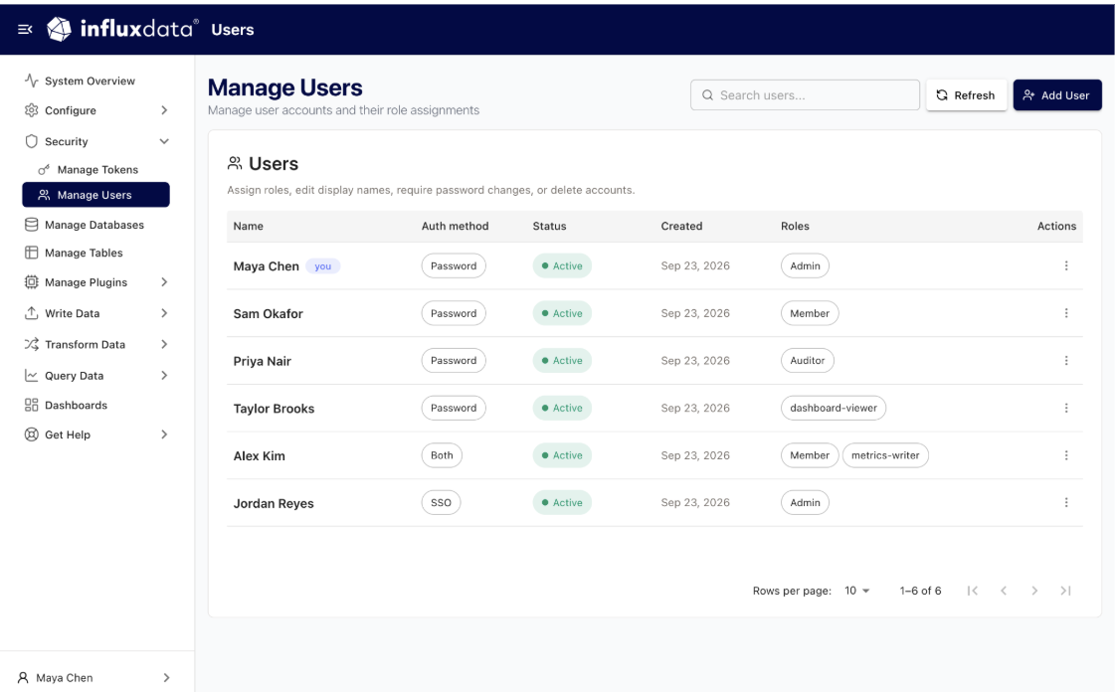Viewport: 1118px width, 692px height.
Task: Click the dashboard-viewer role chip
Action: (834, 408)
